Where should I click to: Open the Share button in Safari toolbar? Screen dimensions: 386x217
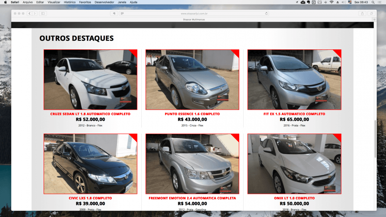tap(362, 14)
